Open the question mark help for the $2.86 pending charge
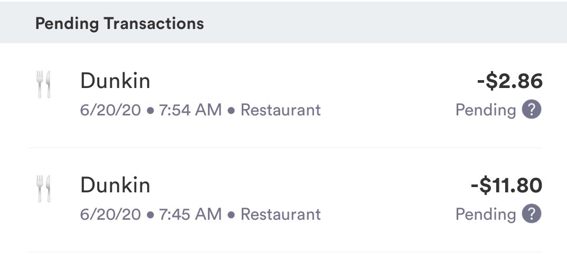The height and width of the screenshot is (254, 567). [x=532, y=110]
